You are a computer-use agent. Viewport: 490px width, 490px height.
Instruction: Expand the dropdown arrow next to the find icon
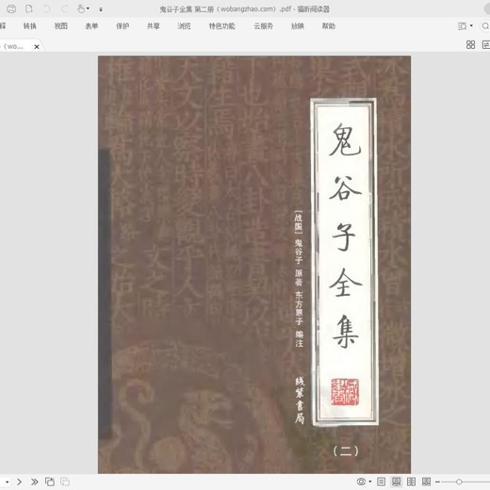[471, 25]
